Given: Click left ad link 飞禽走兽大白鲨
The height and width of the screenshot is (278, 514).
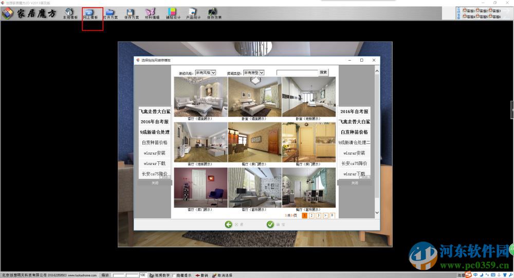Looking at the screenshot, I should click(x=155, y=112).
